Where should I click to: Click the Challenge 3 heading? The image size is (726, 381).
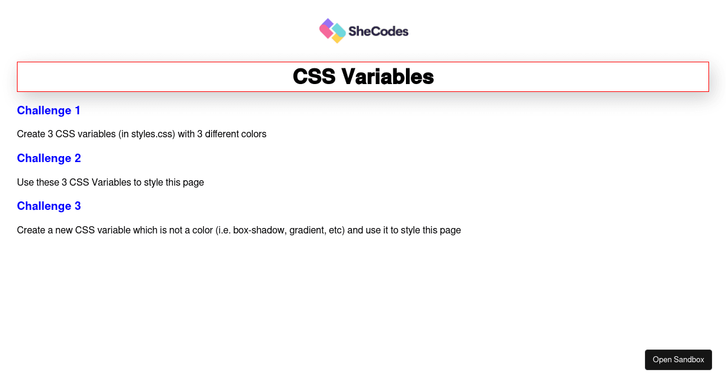49,206
